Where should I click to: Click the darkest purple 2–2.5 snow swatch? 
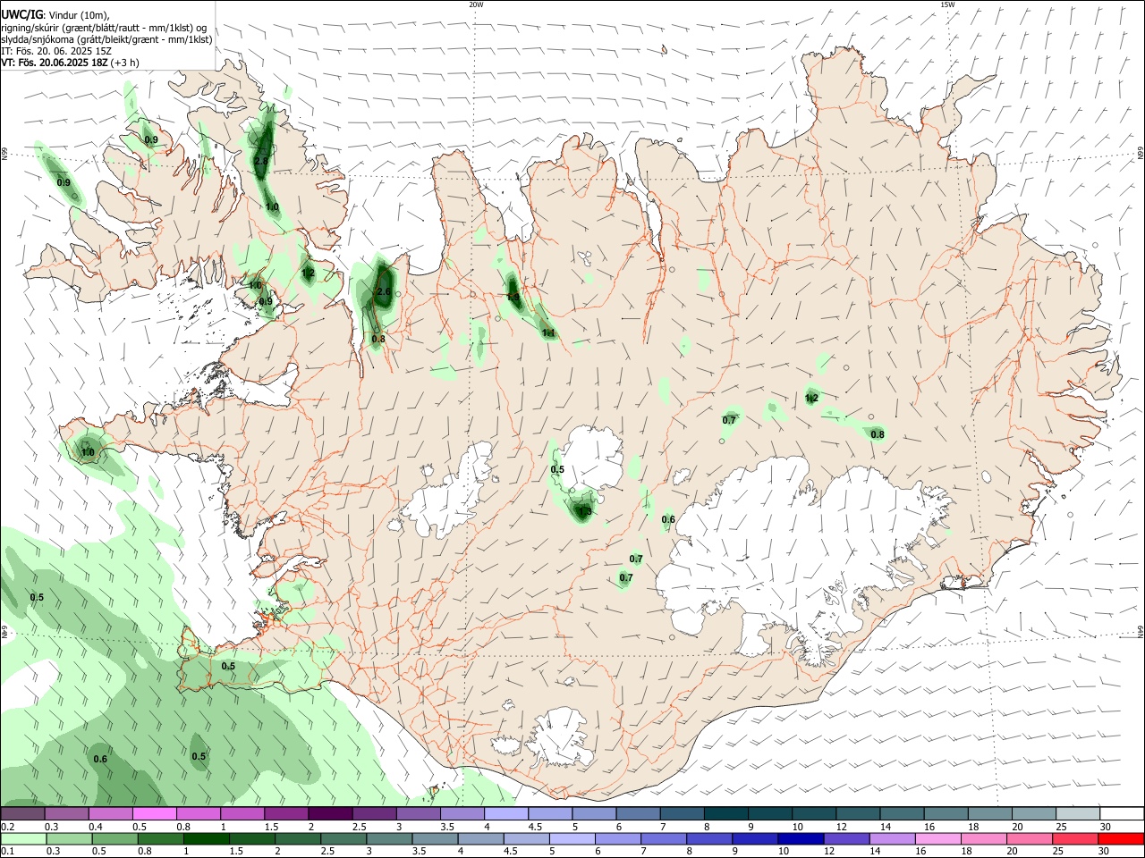(x=331, y=814)
